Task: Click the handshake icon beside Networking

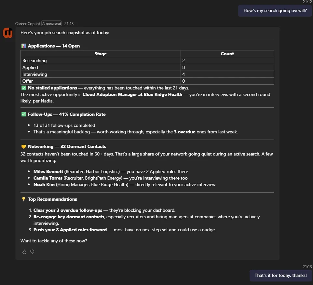Action: pyautogui.click(x=23, y=146)
